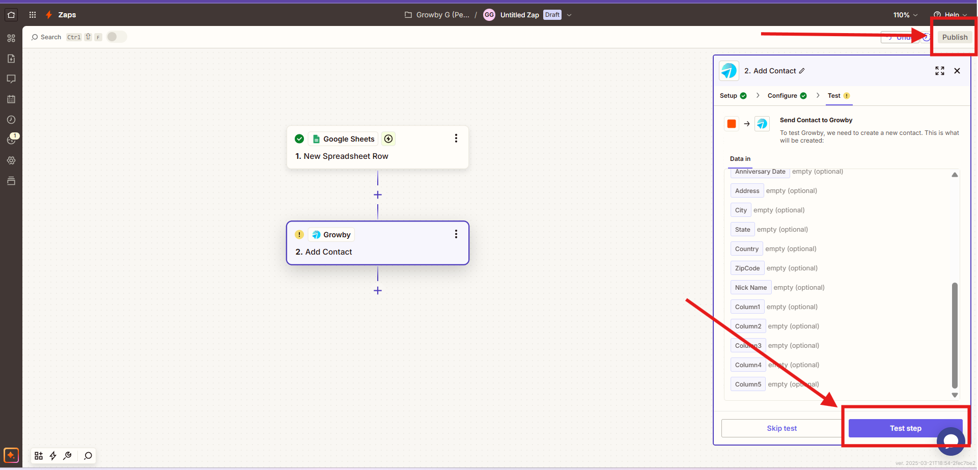Click the magnifier canvas tool at bottom
978x470 pixels.
88,456
